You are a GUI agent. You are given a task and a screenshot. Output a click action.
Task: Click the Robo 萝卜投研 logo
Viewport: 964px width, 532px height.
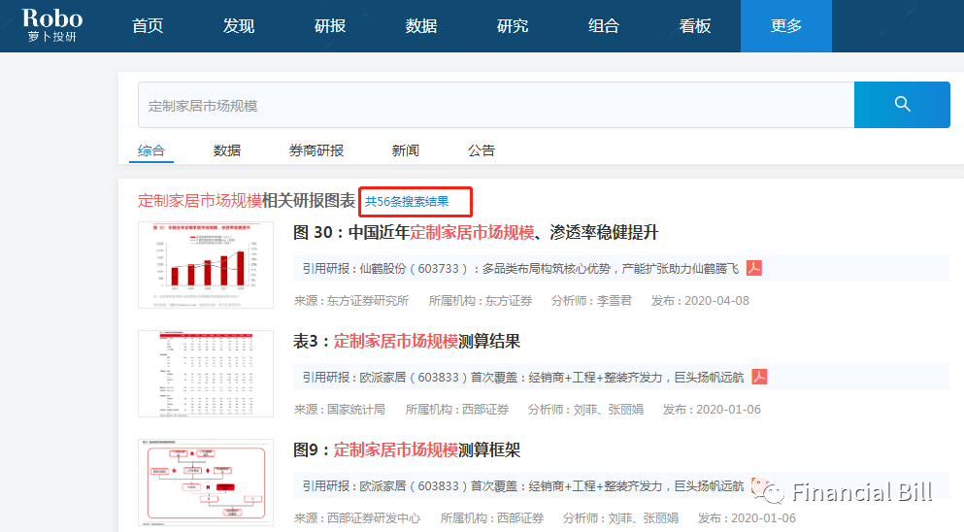pyautogui.click(x=52, y=25)
